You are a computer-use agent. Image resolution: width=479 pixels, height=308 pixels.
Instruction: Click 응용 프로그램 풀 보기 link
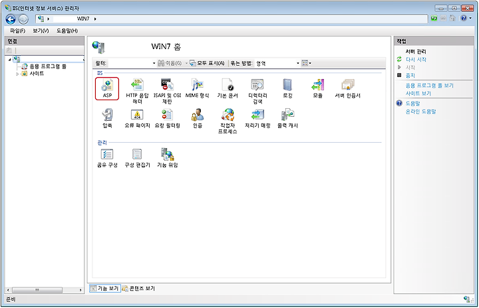(430, 86)
